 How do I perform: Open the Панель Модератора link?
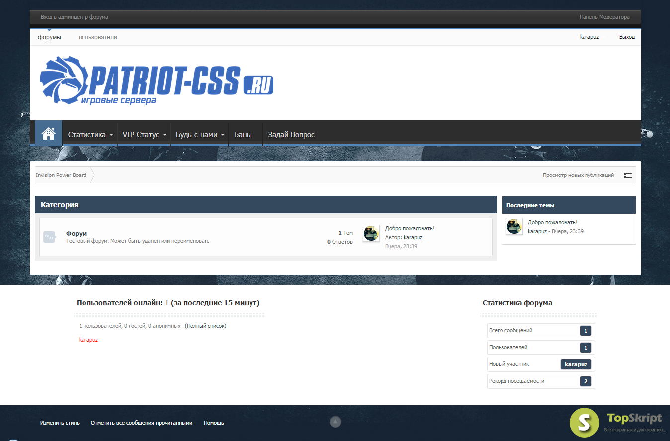pos(604,17)
